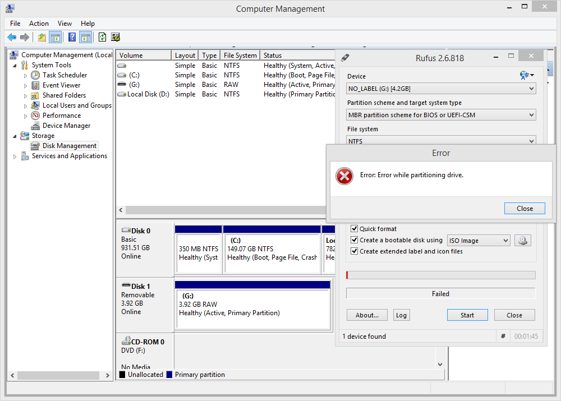Open the View menu
This screenshot has height=401, width=561.
(65, 24)
